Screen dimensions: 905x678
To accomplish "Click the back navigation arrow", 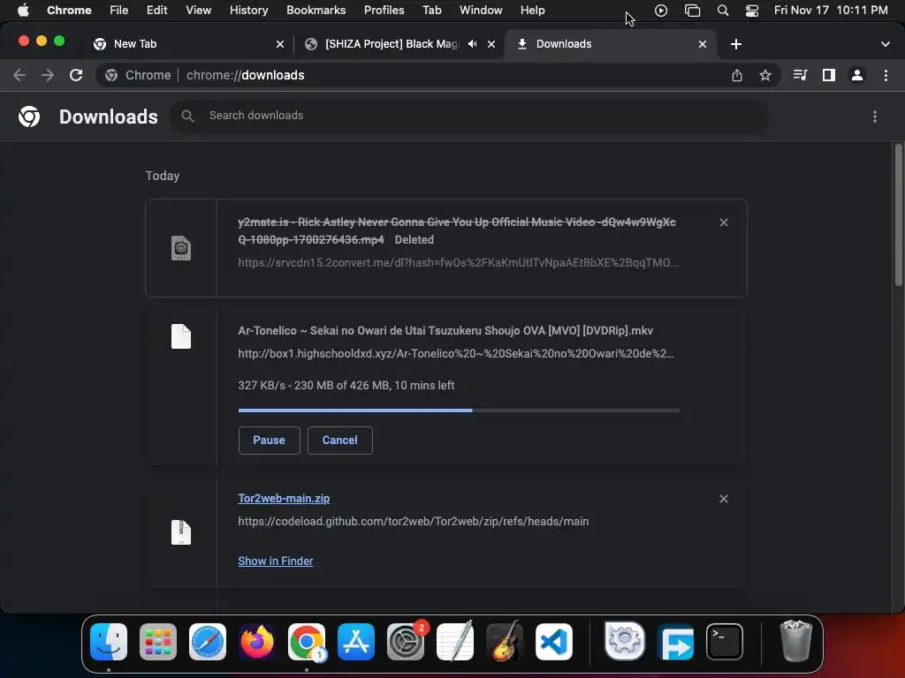I will tap(19, 75).
